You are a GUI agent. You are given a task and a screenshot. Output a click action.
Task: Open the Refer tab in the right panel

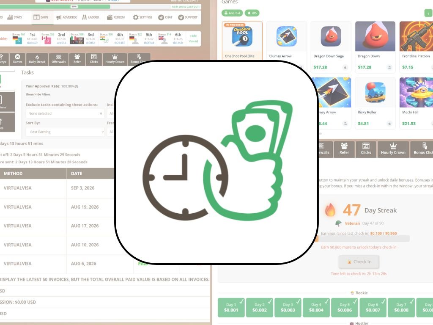point(344,149)
